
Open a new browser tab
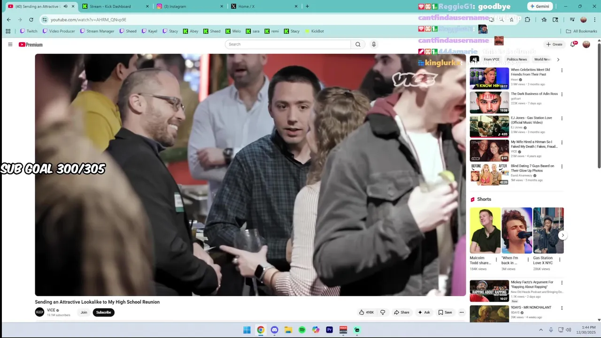click(307, 7)
